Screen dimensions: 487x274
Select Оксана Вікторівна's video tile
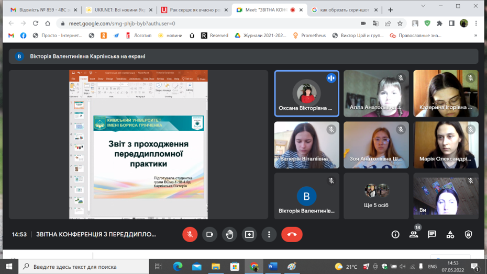306,93
